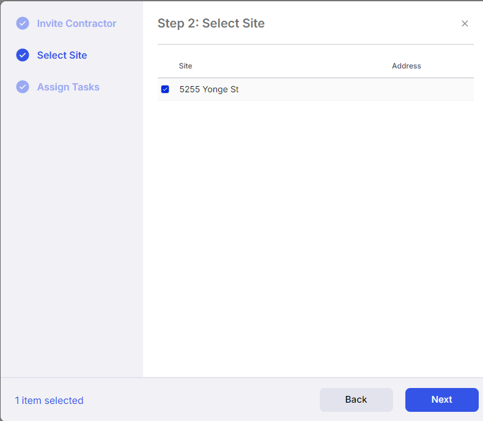Image resolution: width=483 pixels, height=421 pixels.
Task: Proceed with the Next button
Action: click(x=441, y=400)
